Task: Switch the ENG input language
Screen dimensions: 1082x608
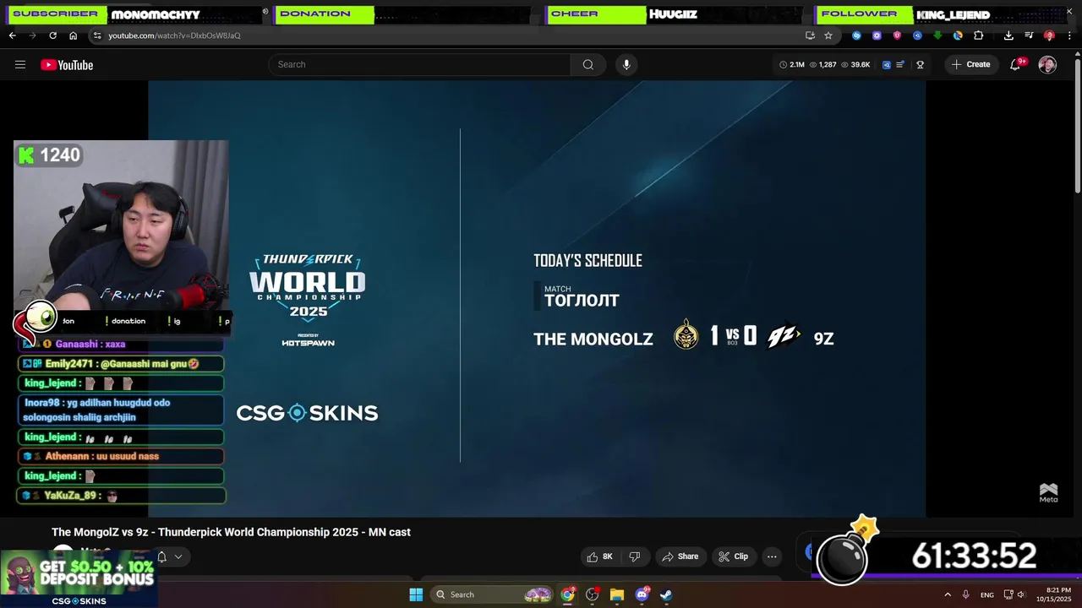Action: click(x=987, y=594)
